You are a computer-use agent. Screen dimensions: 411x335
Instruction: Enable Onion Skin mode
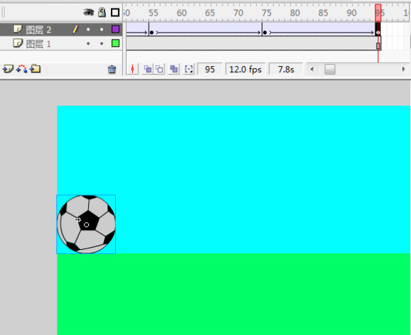click(x=148, y=70)
